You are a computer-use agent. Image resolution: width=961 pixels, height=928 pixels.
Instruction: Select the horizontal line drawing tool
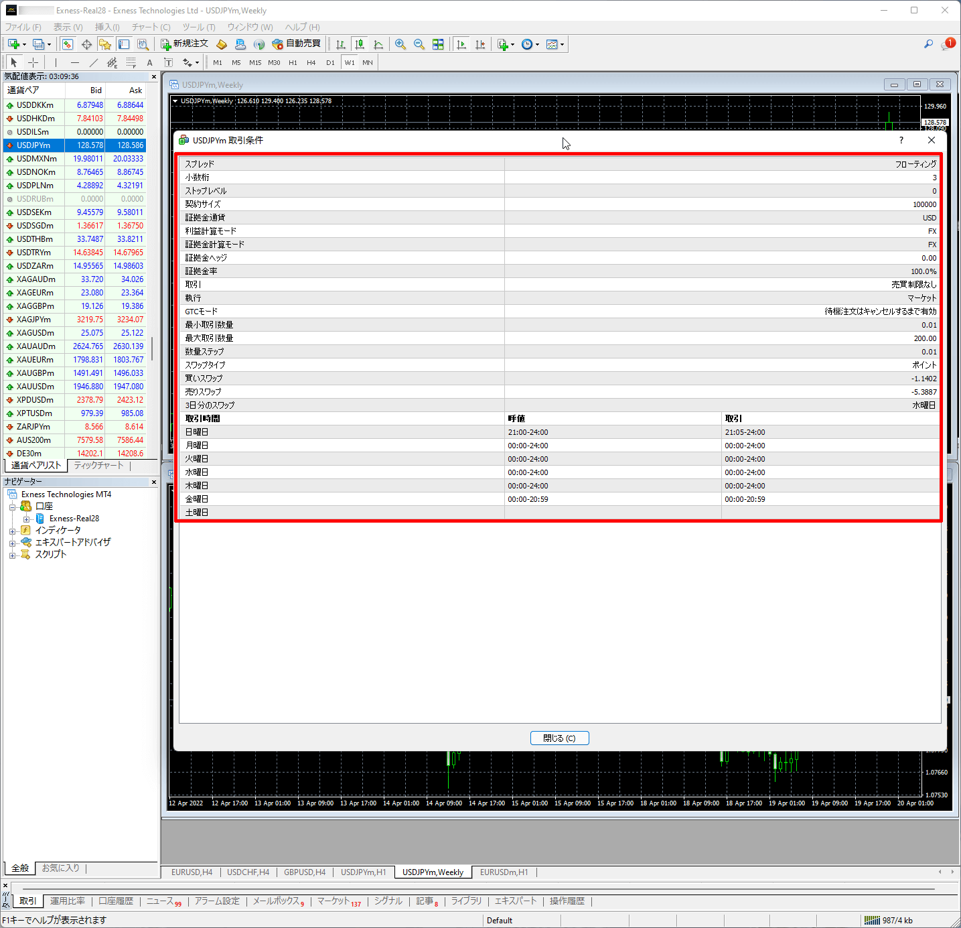[75, 62]
